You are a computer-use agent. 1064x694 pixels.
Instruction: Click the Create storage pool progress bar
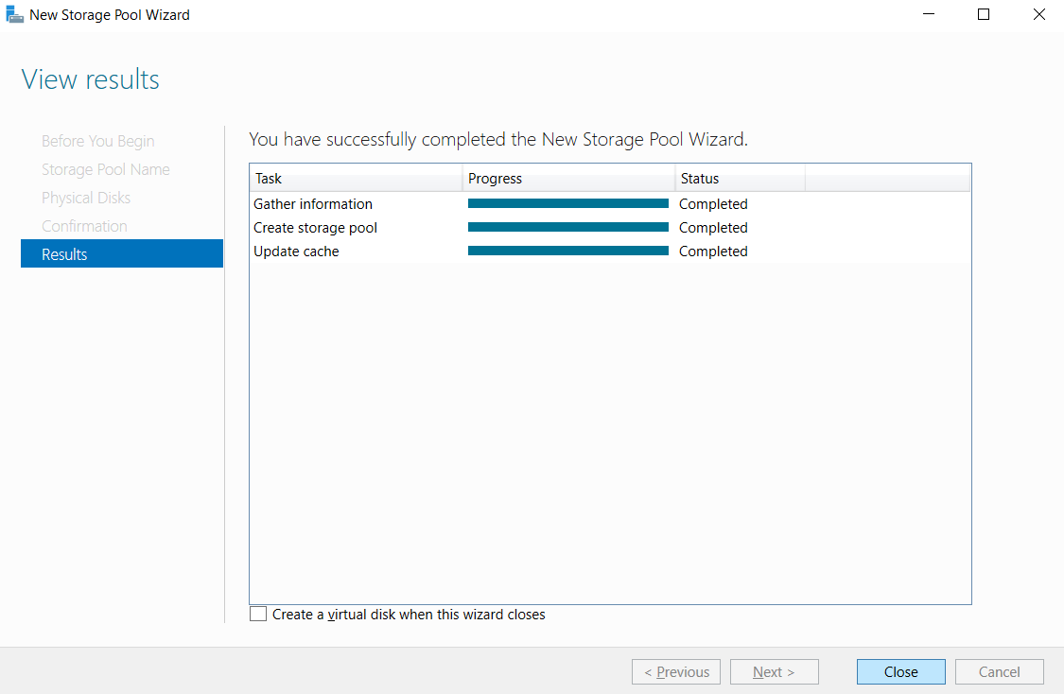click(x=568, y=227)
